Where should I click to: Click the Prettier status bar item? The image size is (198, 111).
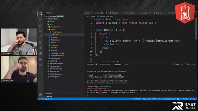point(184,99)
